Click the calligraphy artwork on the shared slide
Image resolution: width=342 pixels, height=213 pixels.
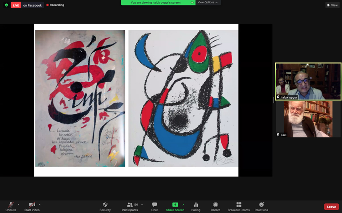[x=80, y=99]
